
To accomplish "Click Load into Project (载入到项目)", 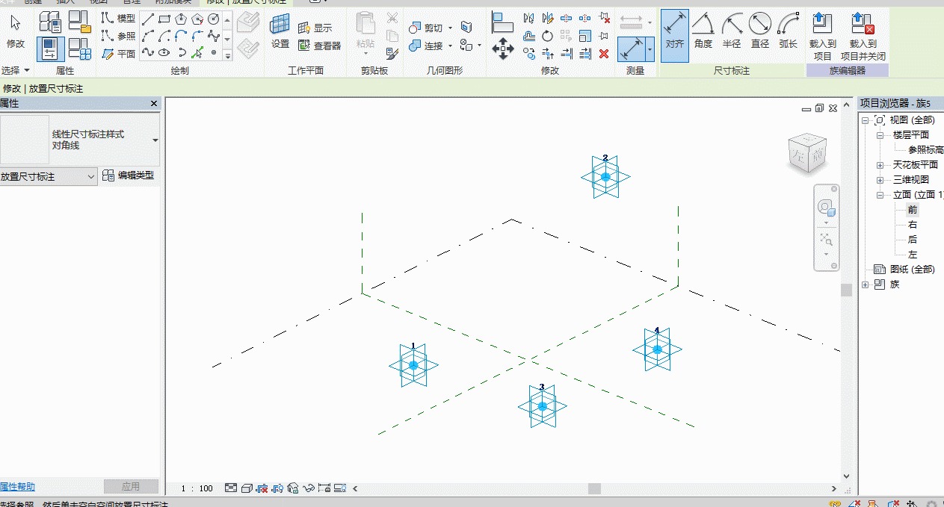I will (x=822, y=36).
